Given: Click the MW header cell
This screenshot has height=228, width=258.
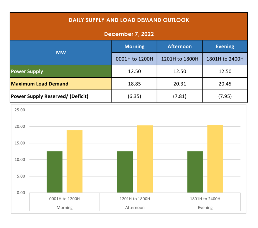Looking at the screenshot, I should point(61,52).
